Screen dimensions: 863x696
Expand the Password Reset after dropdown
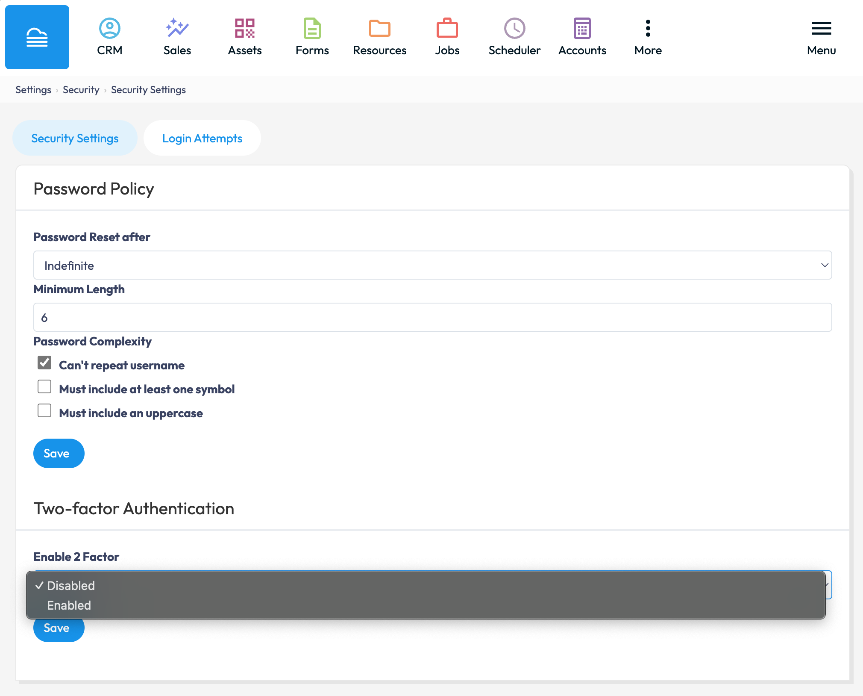432,265
